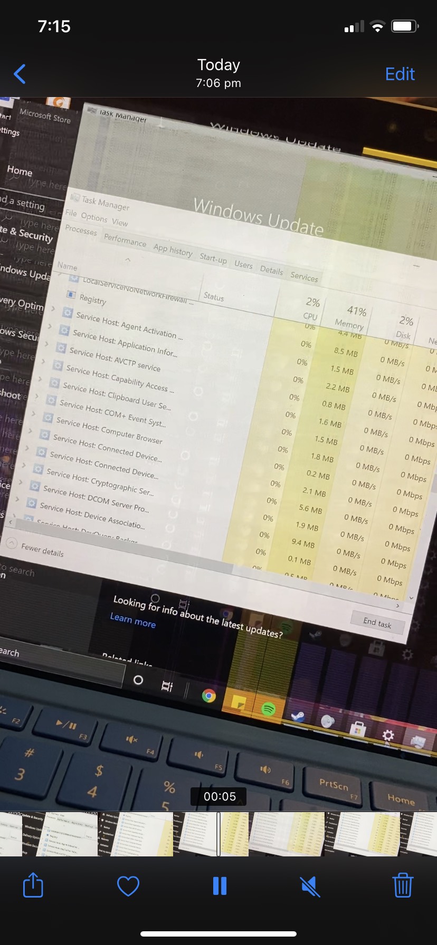Switch to App history tab in Task Manager
Viewport: 437px width, 945px height.
coord(173,250)
